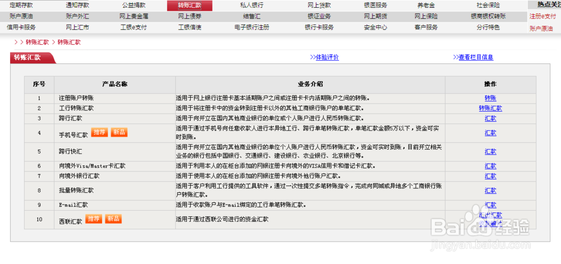Open the 工银e支付 menu
This screenshot has height=264, width=561.
134,27
